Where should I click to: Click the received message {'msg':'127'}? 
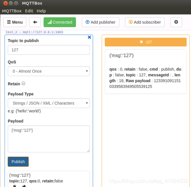(x=122, y=56)
